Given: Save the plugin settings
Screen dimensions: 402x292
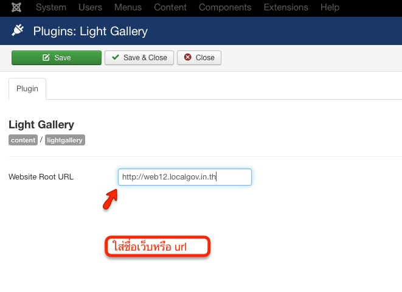Looking at the screenshot, I should tap(57, 58).
